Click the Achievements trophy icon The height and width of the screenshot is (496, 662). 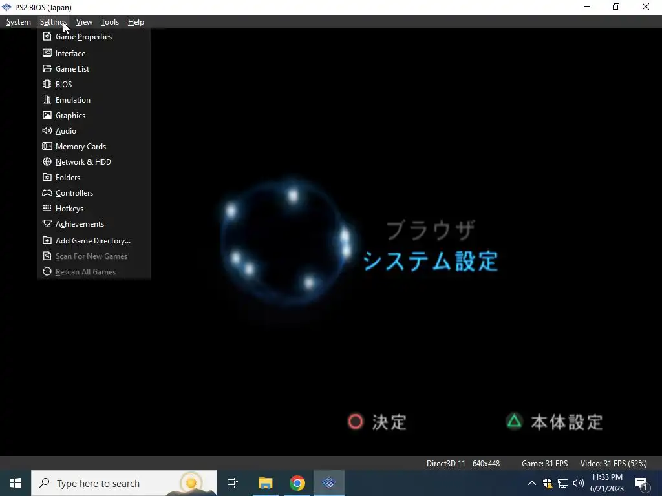tap(47, 224)
